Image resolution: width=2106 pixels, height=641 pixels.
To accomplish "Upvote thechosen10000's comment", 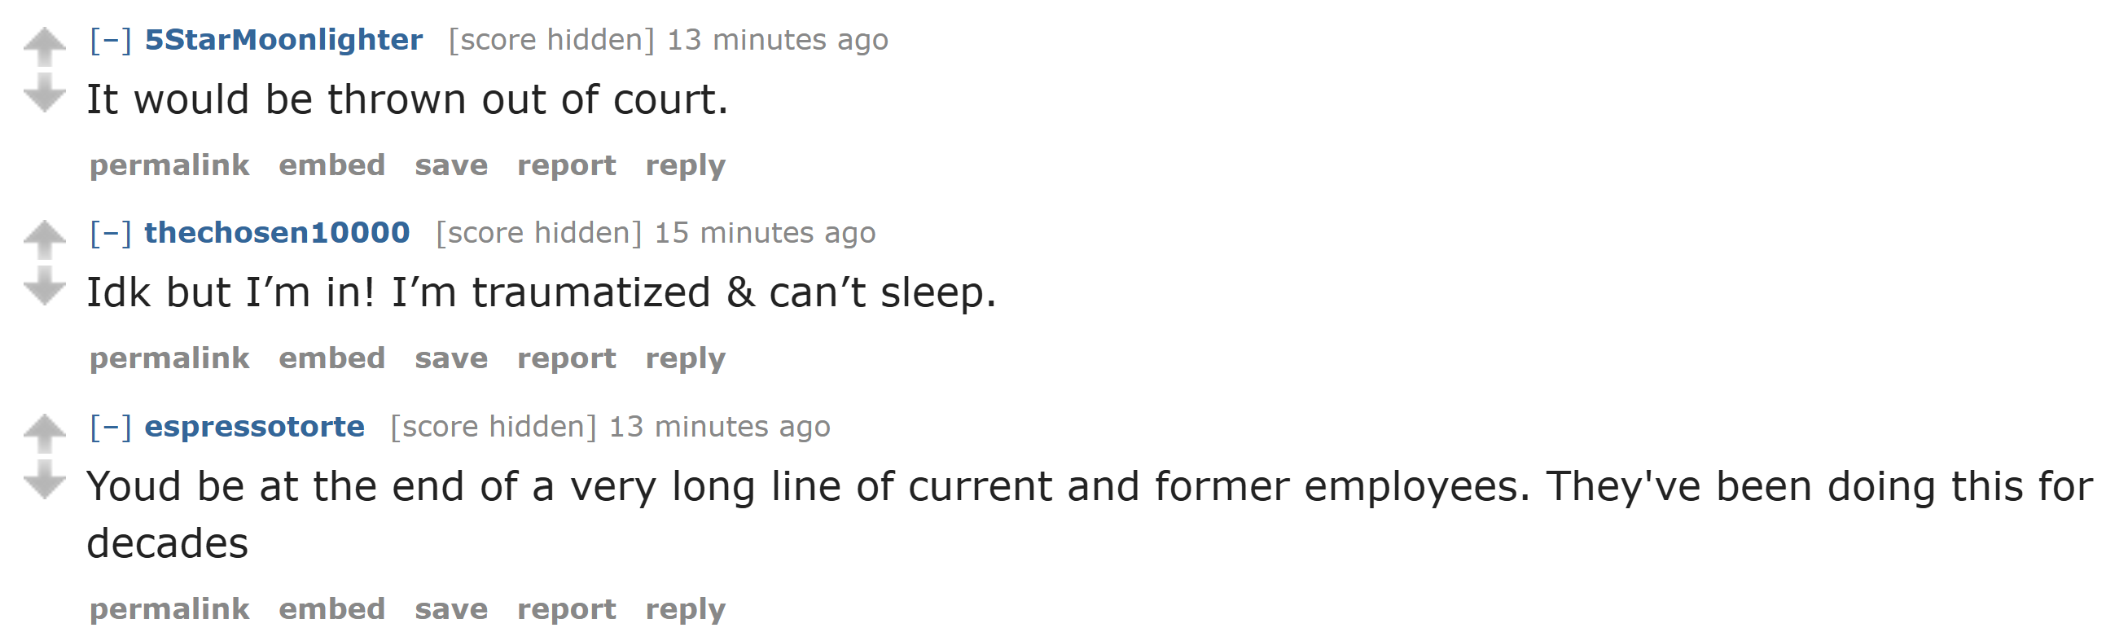I will coord(44,239).
